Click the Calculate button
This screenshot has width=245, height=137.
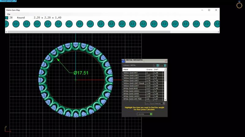(145, 114)
